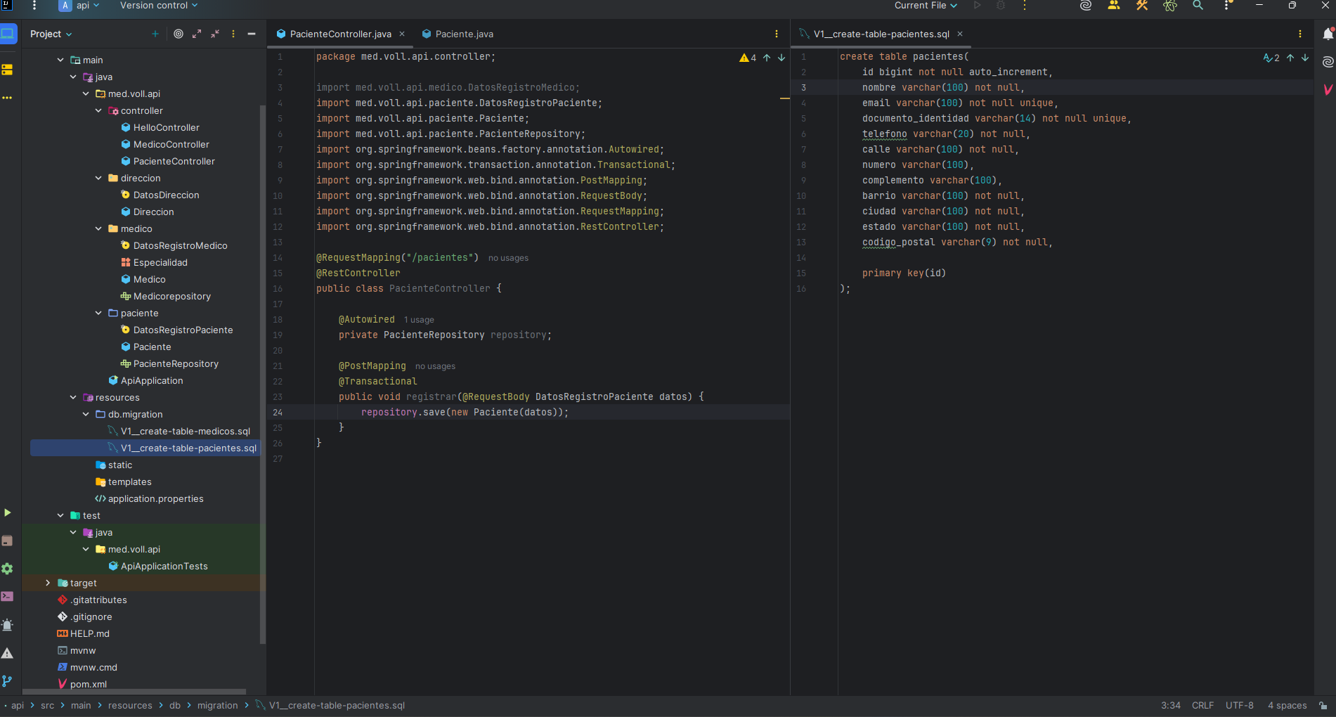
Task: Open the Version control dropdown
Action: pyautogui.click(x=159, y=6)
